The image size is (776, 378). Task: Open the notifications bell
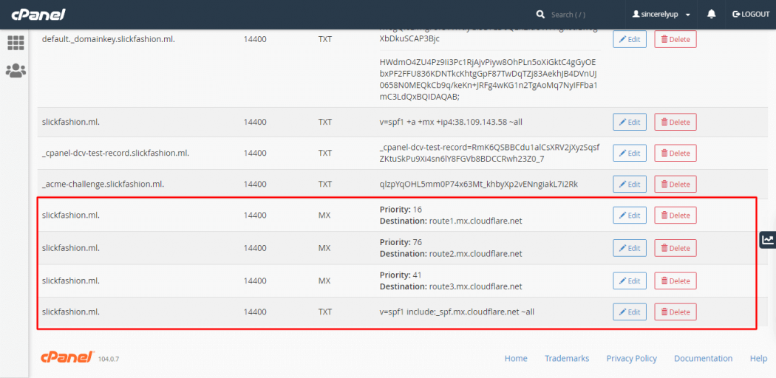pos(712,14)
